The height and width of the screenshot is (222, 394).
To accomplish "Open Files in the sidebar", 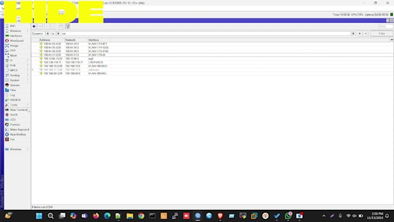I will point(13,90).
